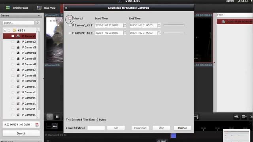Check the IP Camera2 checkbox
This screenshot has height=142, width=253.
click(13, 42)
